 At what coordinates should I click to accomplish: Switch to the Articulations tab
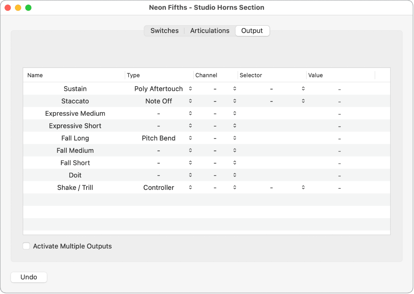[x=210, y=31]
